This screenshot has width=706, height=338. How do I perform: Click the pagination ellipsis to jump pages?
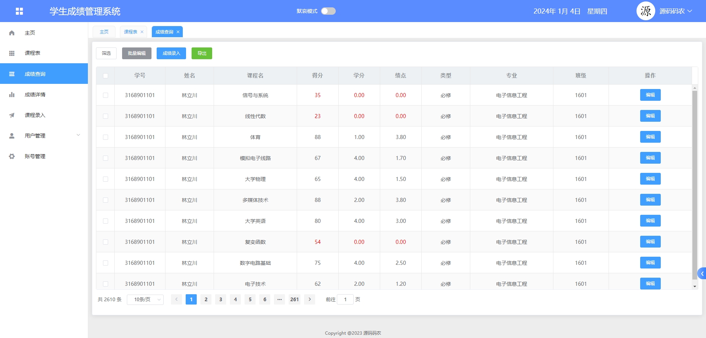pos(279,299)
